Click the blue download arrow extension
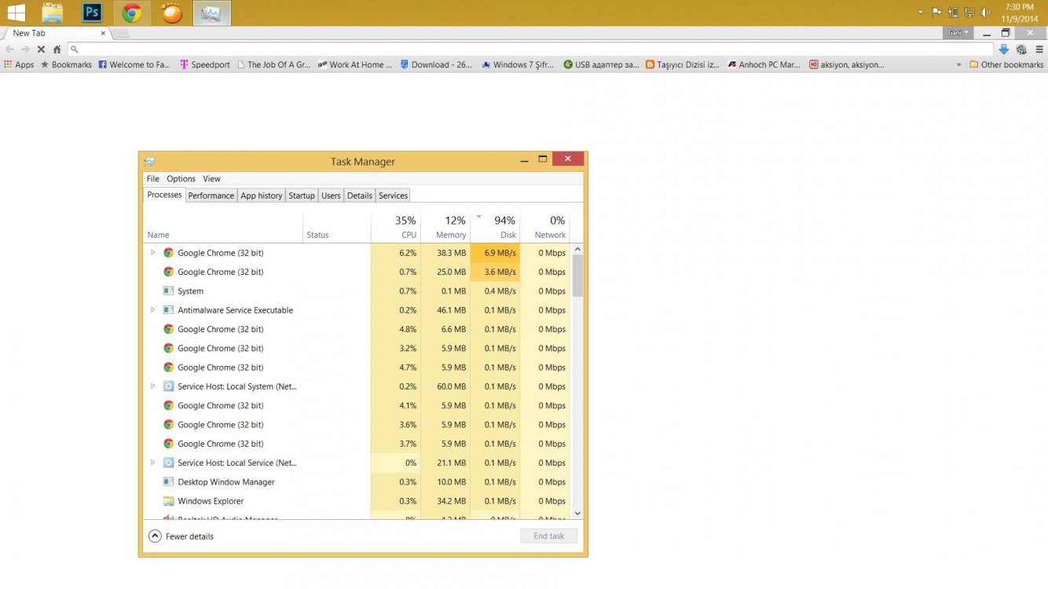 click(1003, 49)
